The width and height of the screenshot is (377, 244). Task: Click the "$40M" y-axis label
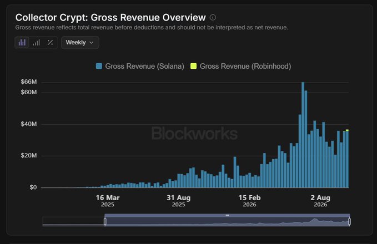click(x=29, y=124)
